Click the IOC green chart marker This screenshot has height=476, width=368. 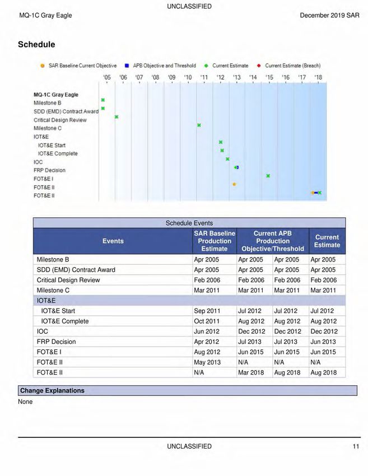[x=227, y=159]
